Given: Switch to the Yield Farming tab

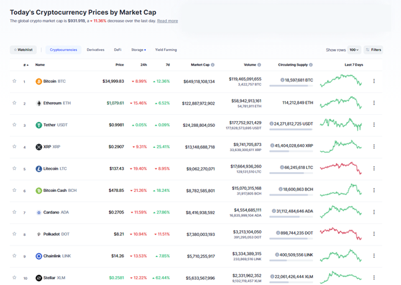Looking at the screenshot, I should (x=166, y=50).
